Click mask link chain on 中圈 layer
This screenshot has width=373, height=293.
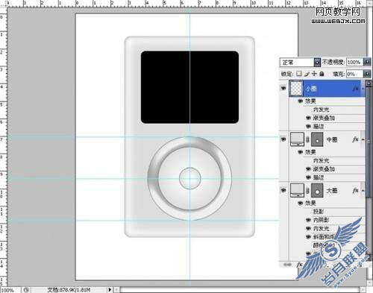(307, 139)
